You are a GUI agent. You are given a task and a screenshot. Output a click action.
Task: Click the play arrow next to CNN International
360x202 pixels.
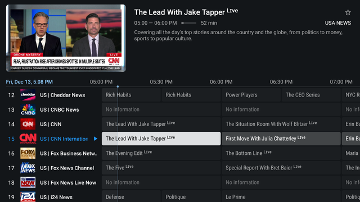click(x=96, y=139)
